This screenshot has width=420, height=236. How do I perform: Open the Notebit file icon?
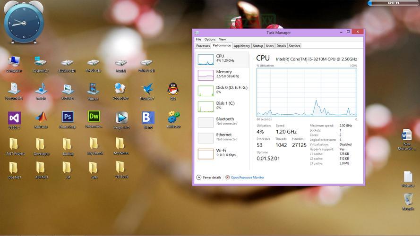click(408, 179)
